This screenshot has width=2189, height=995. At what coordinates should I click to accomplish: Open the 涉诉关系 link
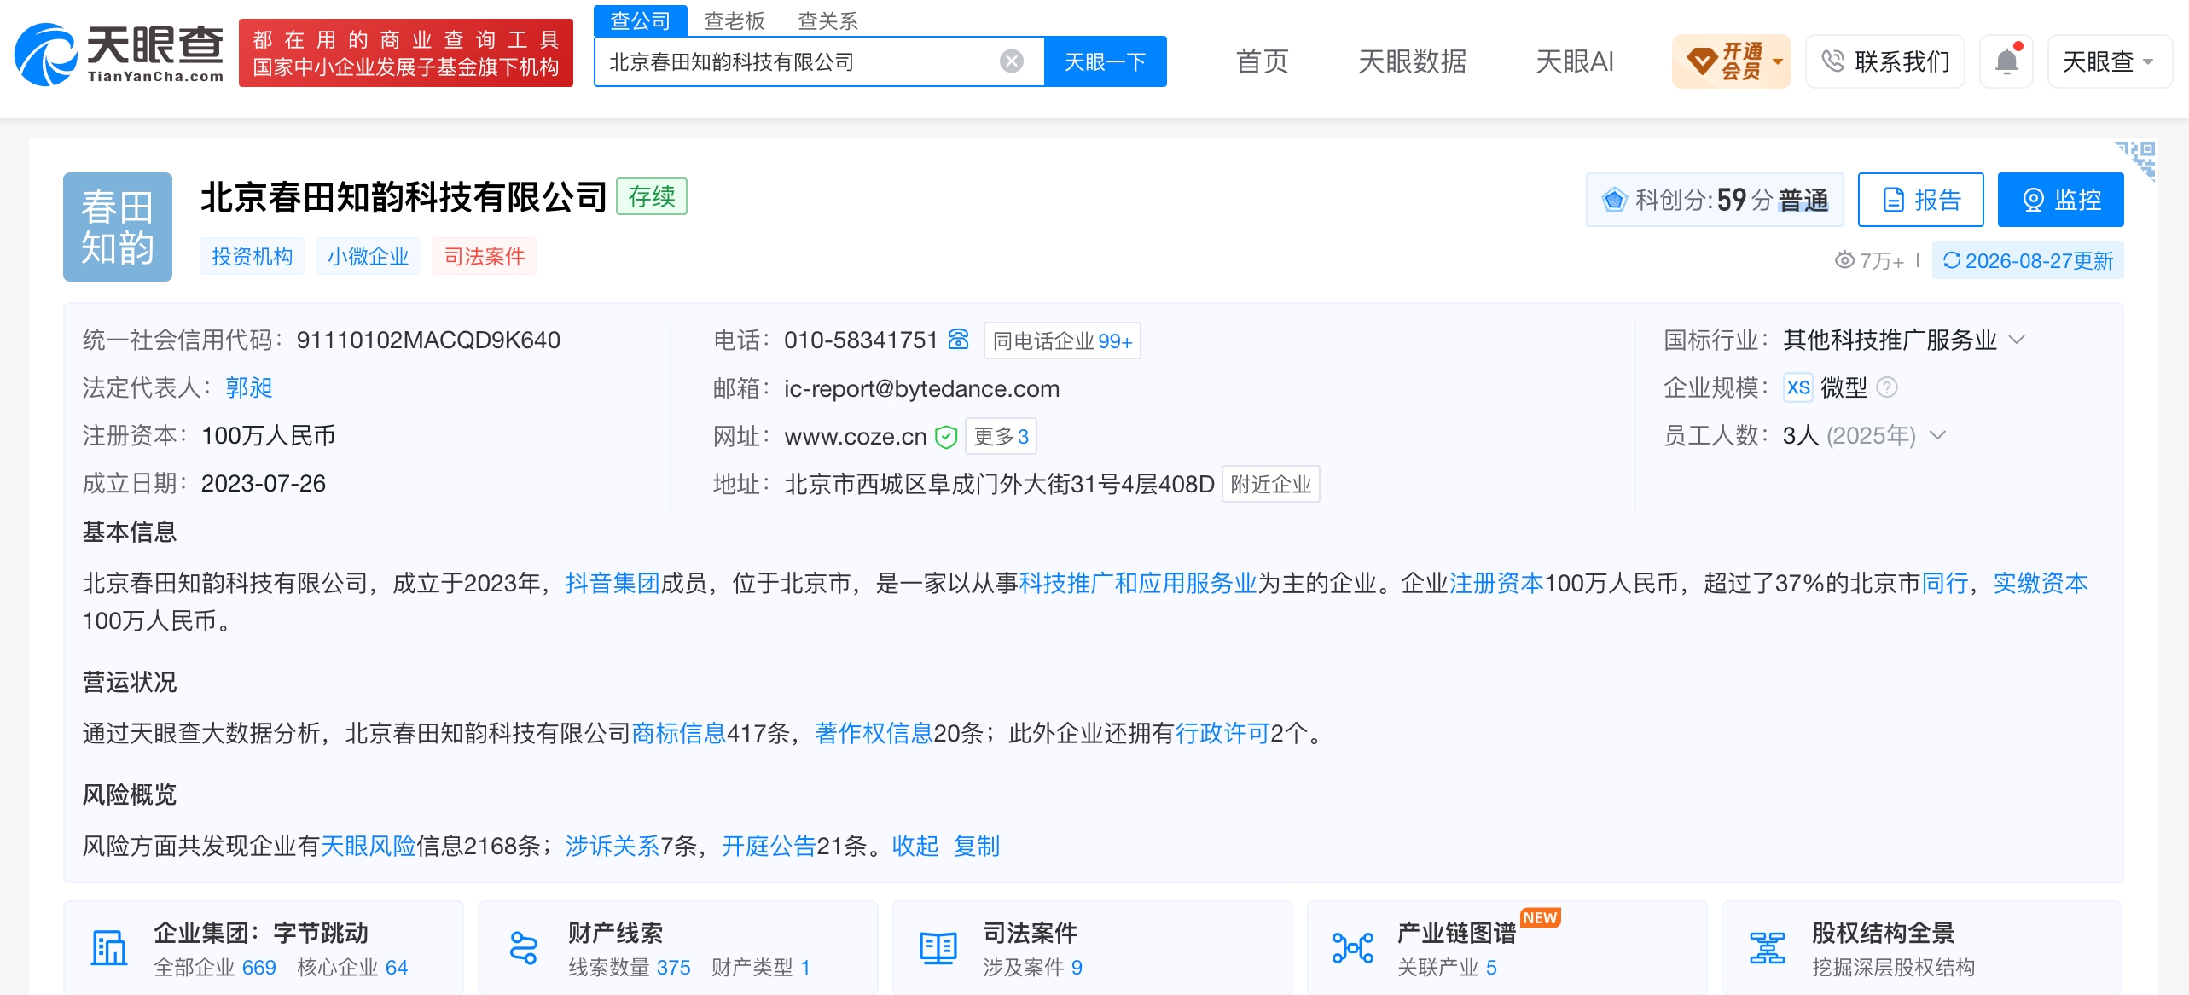[613, 846]
